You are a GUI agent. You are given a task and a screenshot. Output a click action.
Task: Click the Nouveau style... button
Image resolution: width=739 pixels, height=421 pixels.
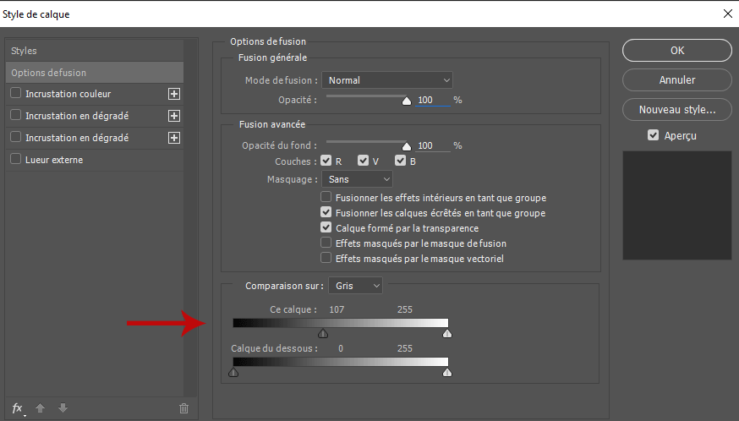[x=677, y=109]
